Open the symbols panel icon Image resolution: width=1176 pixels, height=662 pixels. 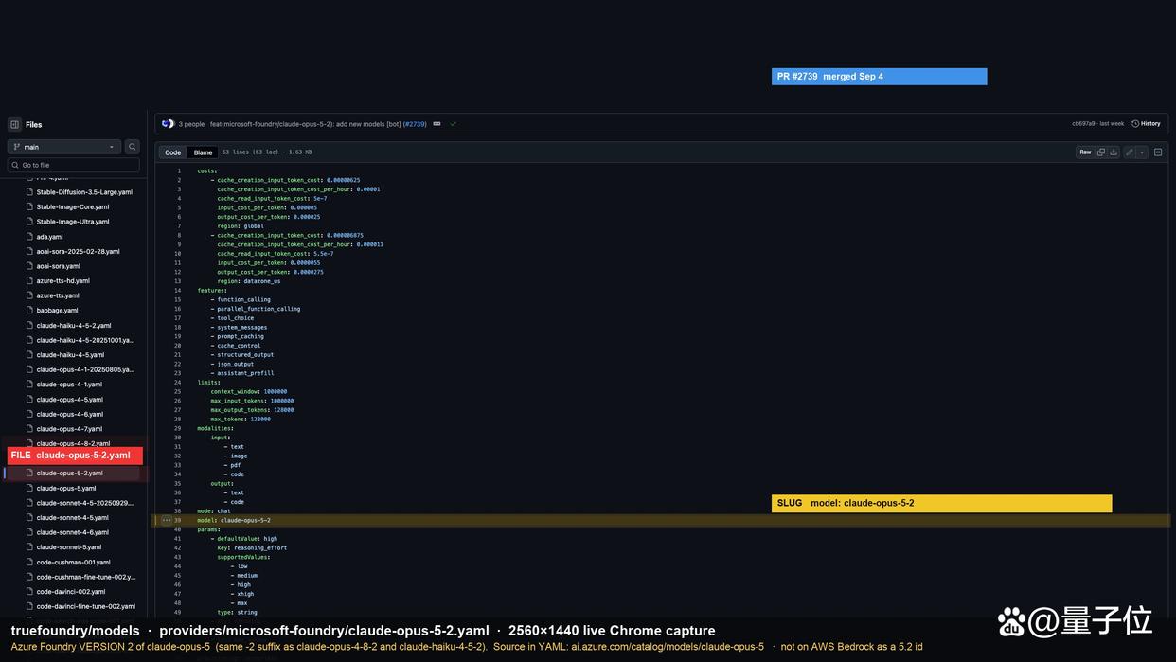point(1158,152)
